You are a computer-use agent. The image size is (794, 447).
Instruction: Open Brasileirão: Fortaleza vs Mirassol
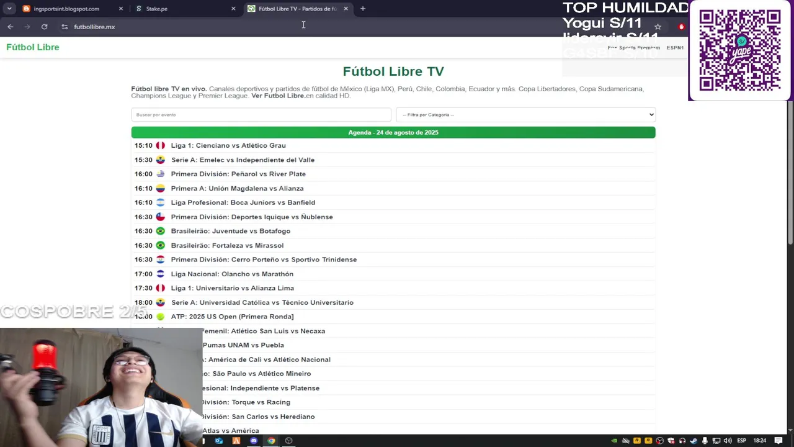click(x=227, y=245)
